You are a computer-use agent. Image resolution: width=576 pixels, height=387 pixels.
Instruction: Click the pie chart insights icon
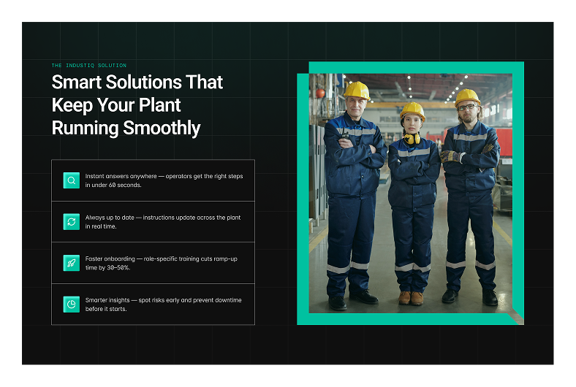71,304
